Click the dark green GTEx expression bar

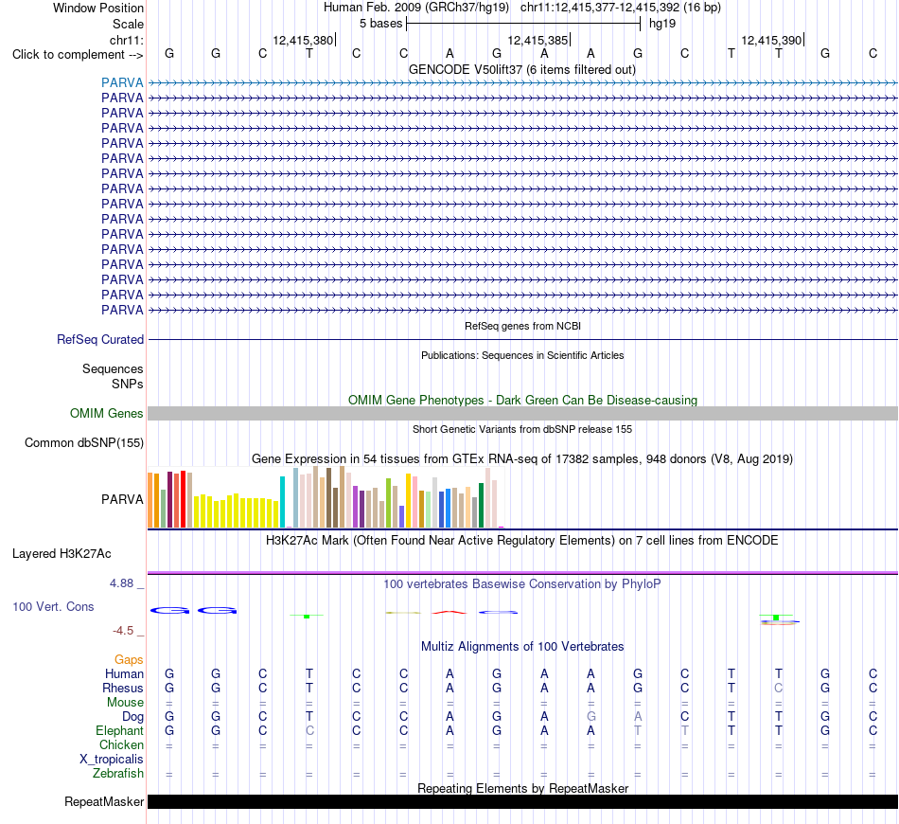pyautogui.click(x=481, y=505)
